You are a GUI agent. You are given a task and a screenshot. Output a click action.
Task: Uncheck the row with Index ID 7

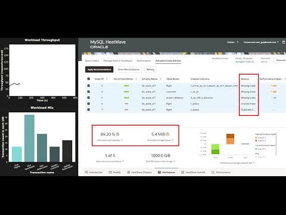point(89,109)
